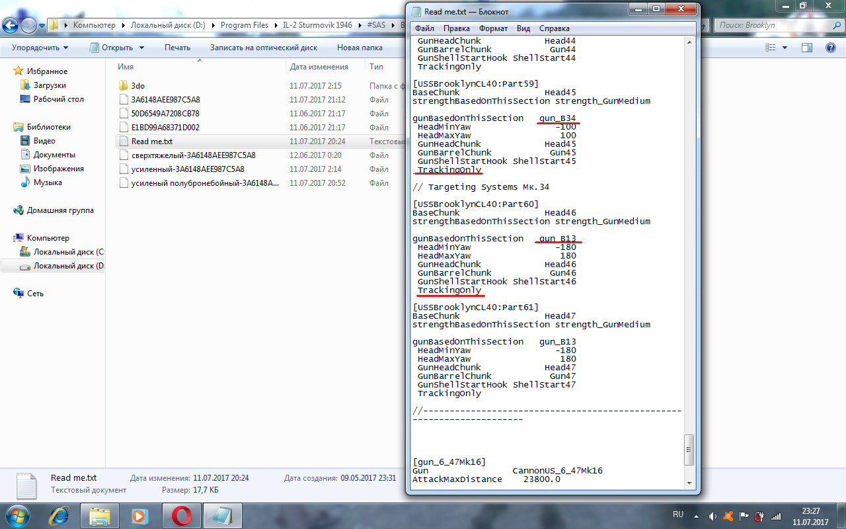Click the RU language indicator in tray
The image size is (846, 529).
tap(678, 514)
